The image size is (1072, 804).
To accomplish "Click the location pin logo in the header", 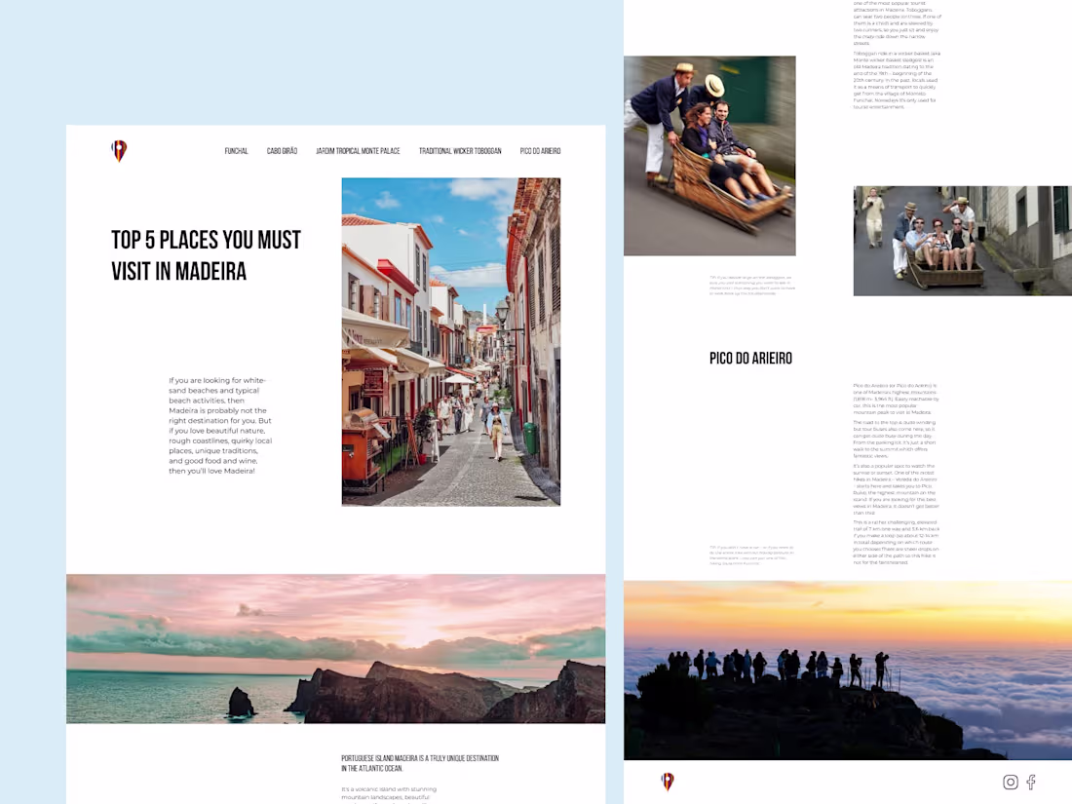I will coord(118,151).
